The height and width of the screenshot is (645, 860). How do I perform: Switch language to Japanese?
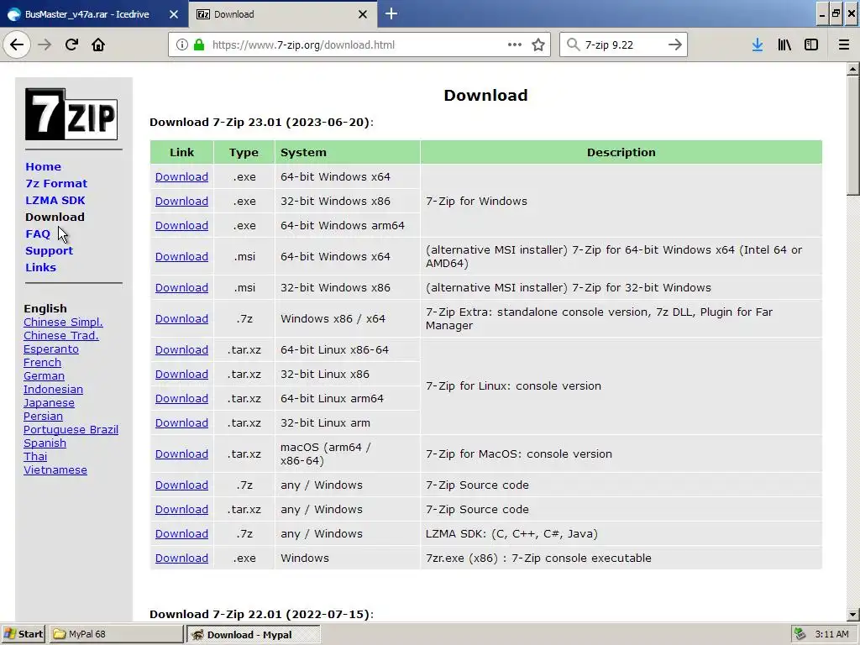pos(49,403)
